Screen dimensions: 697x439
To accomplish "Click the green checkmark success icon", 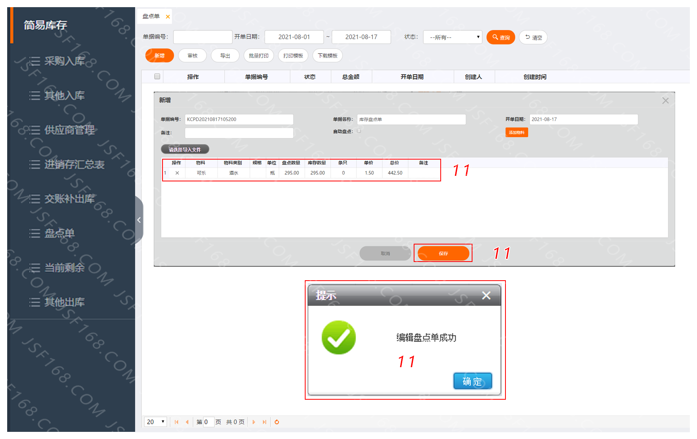I will (339, 337).
